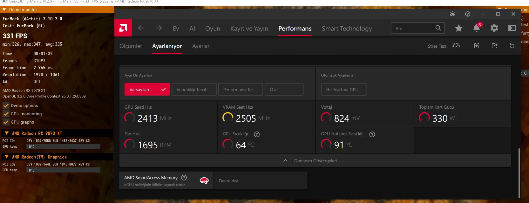Open AMD Software settings gear
Screen dimensions: 529x203
pyautogui.click(x=494, y=28)
